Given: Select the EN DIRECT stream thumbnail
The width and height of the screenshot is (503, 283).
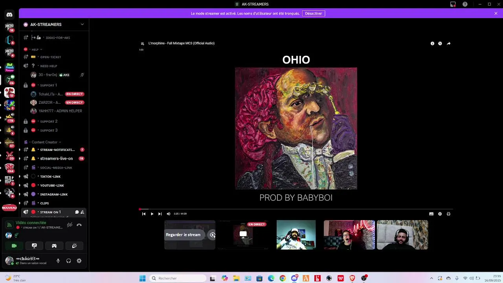Looking at the screenshot, I should pyautogui.click(x=243, y=235).
